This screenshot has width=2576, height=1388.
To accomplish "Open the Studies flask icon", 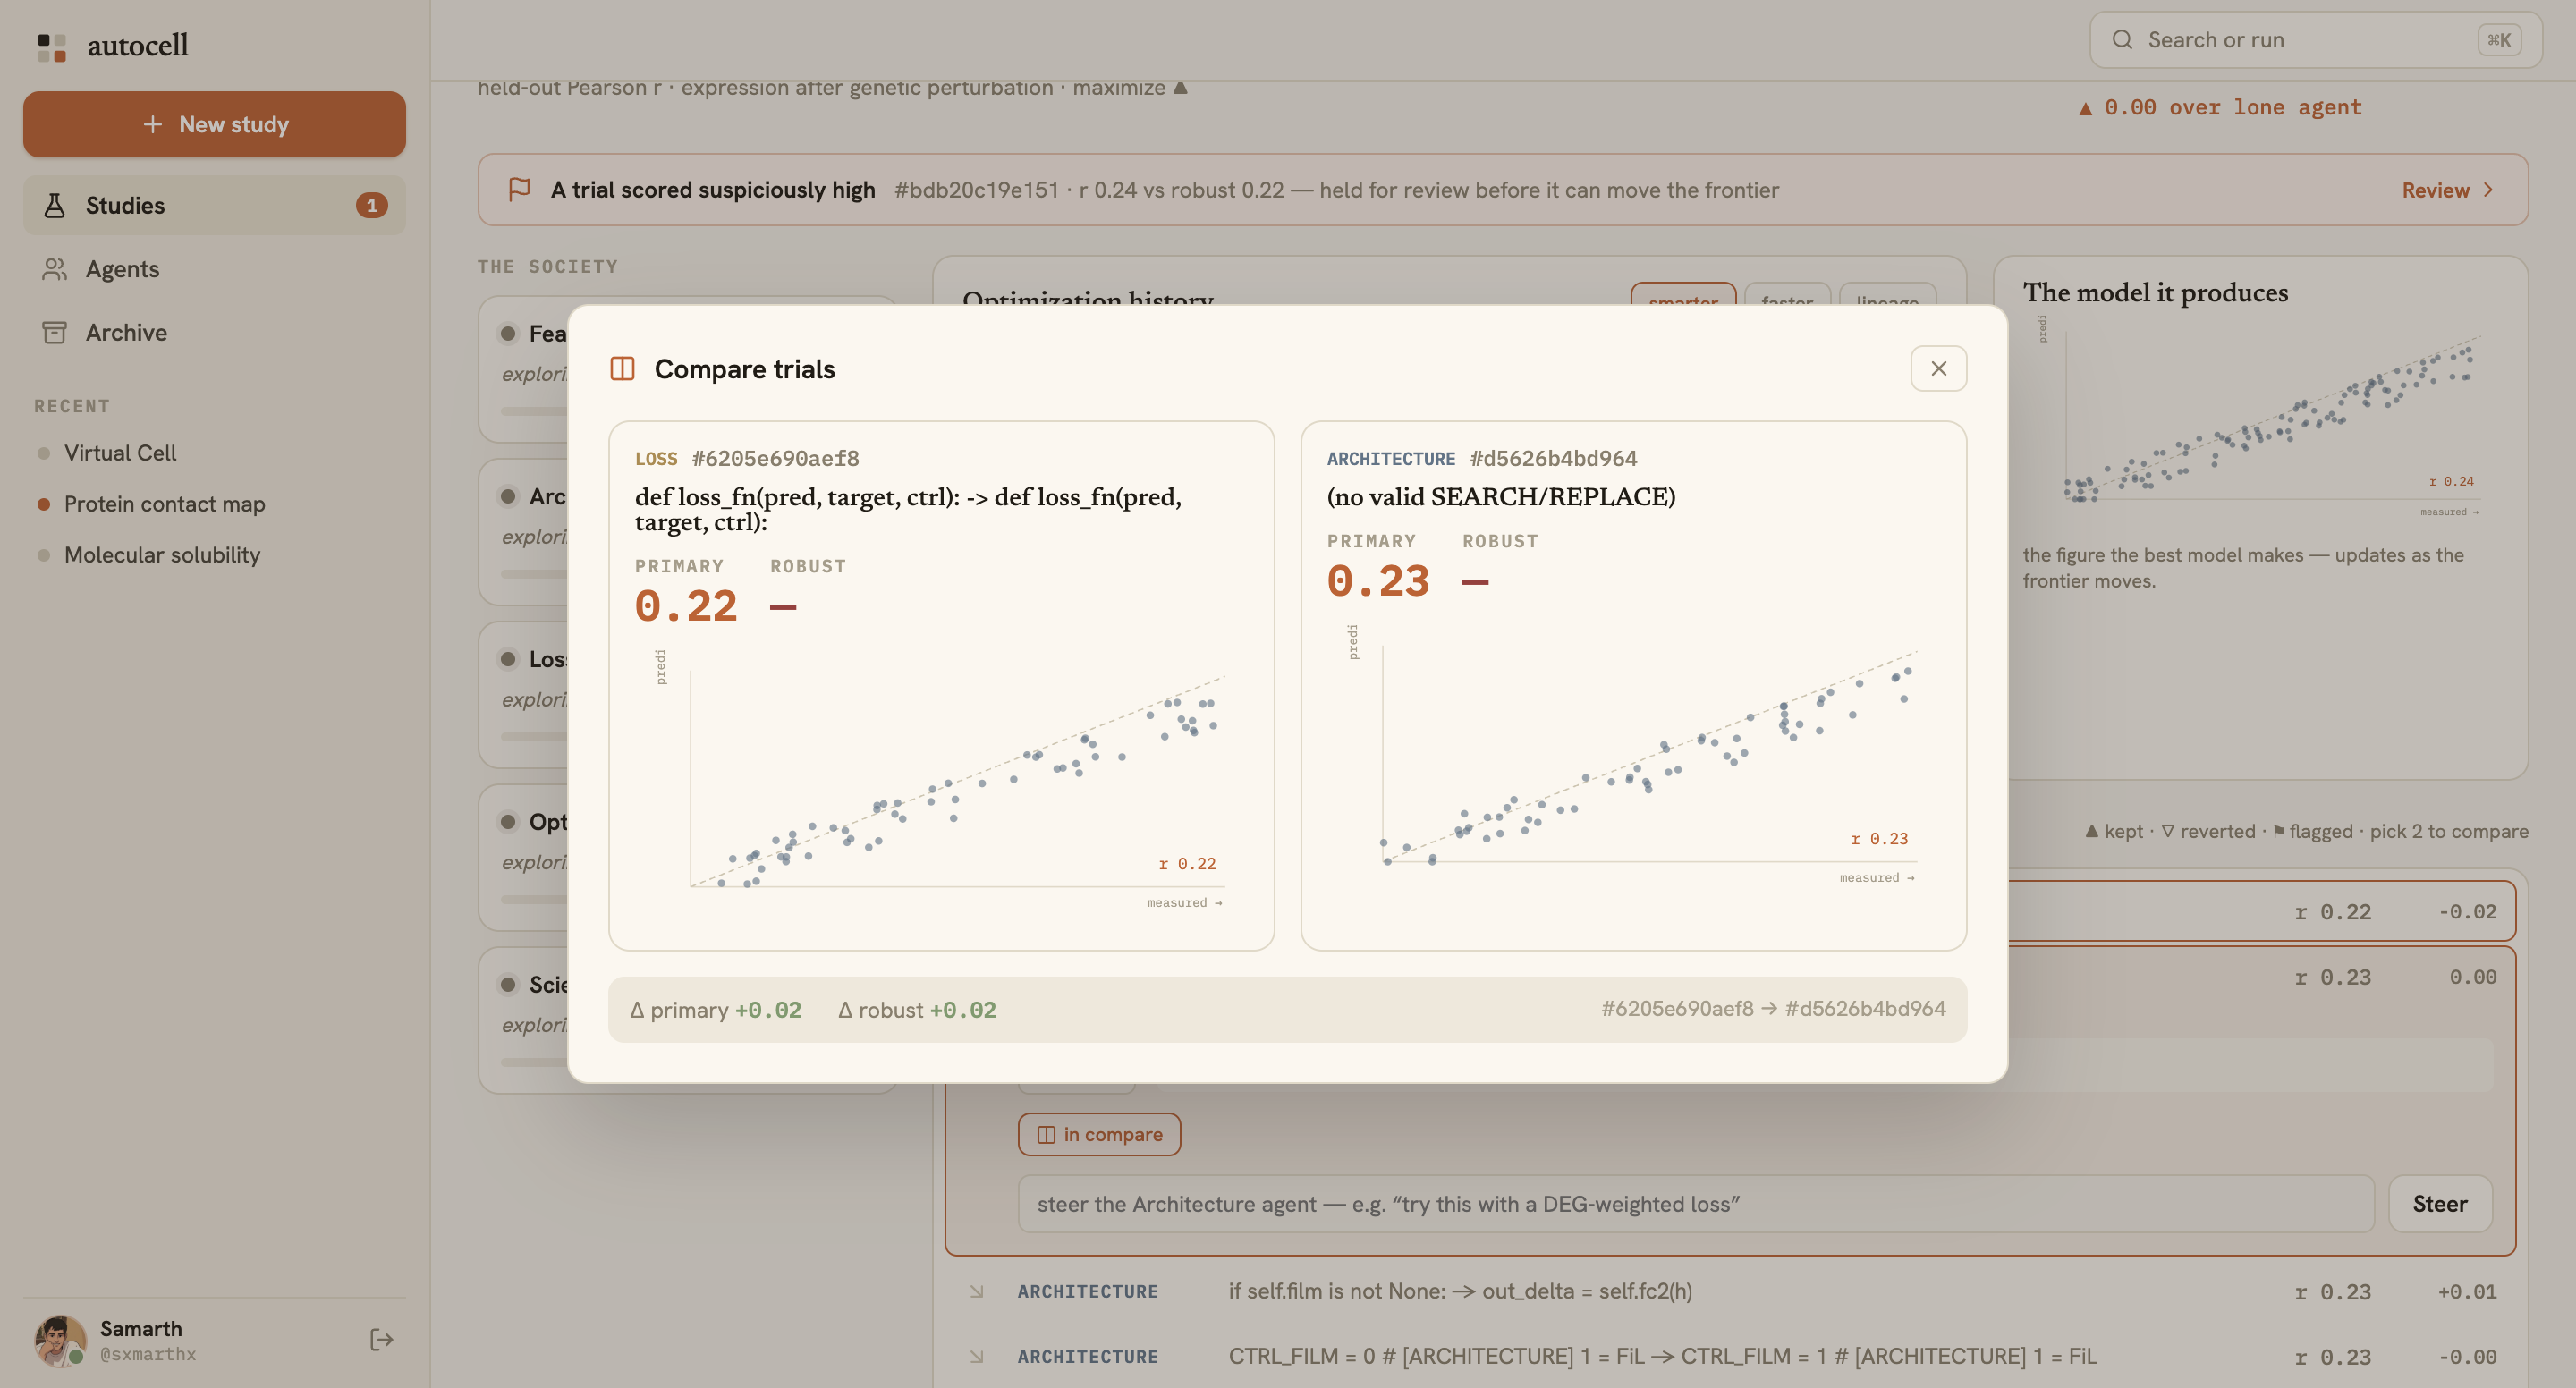I will point(55,205).
